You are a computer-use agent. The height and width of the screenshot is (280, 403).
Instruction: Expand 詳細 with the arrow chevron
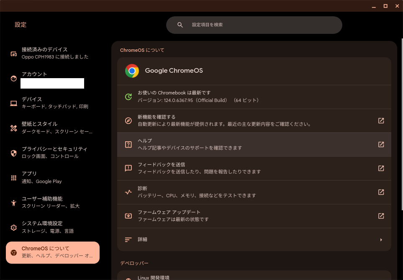coord(381,240)
